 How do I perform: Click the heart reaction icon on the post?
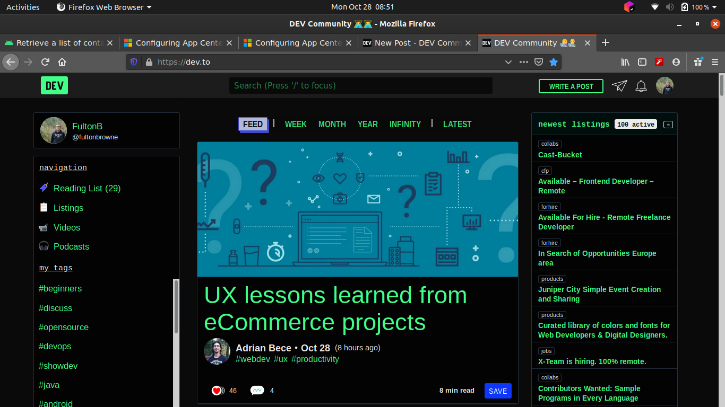pyautogui.click(x=217, y=391)
